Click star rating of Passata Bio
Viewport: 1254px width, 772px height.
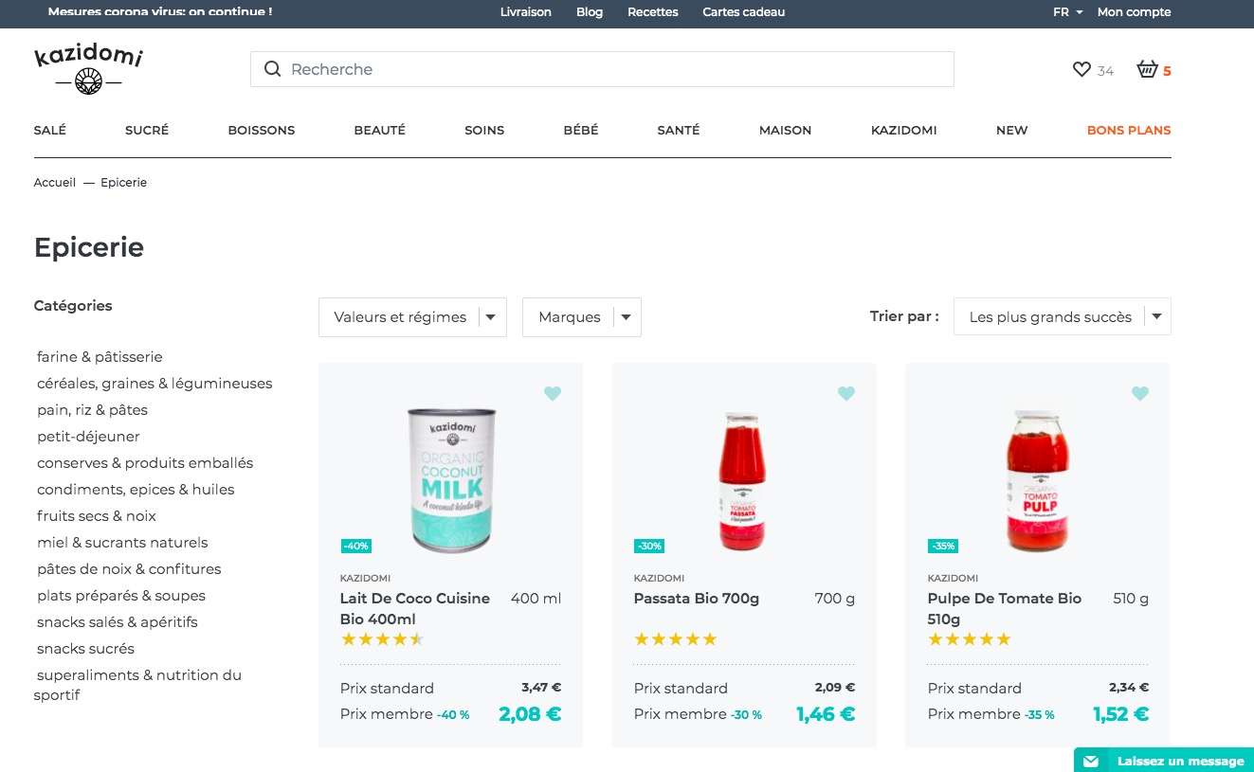(676, 639)
